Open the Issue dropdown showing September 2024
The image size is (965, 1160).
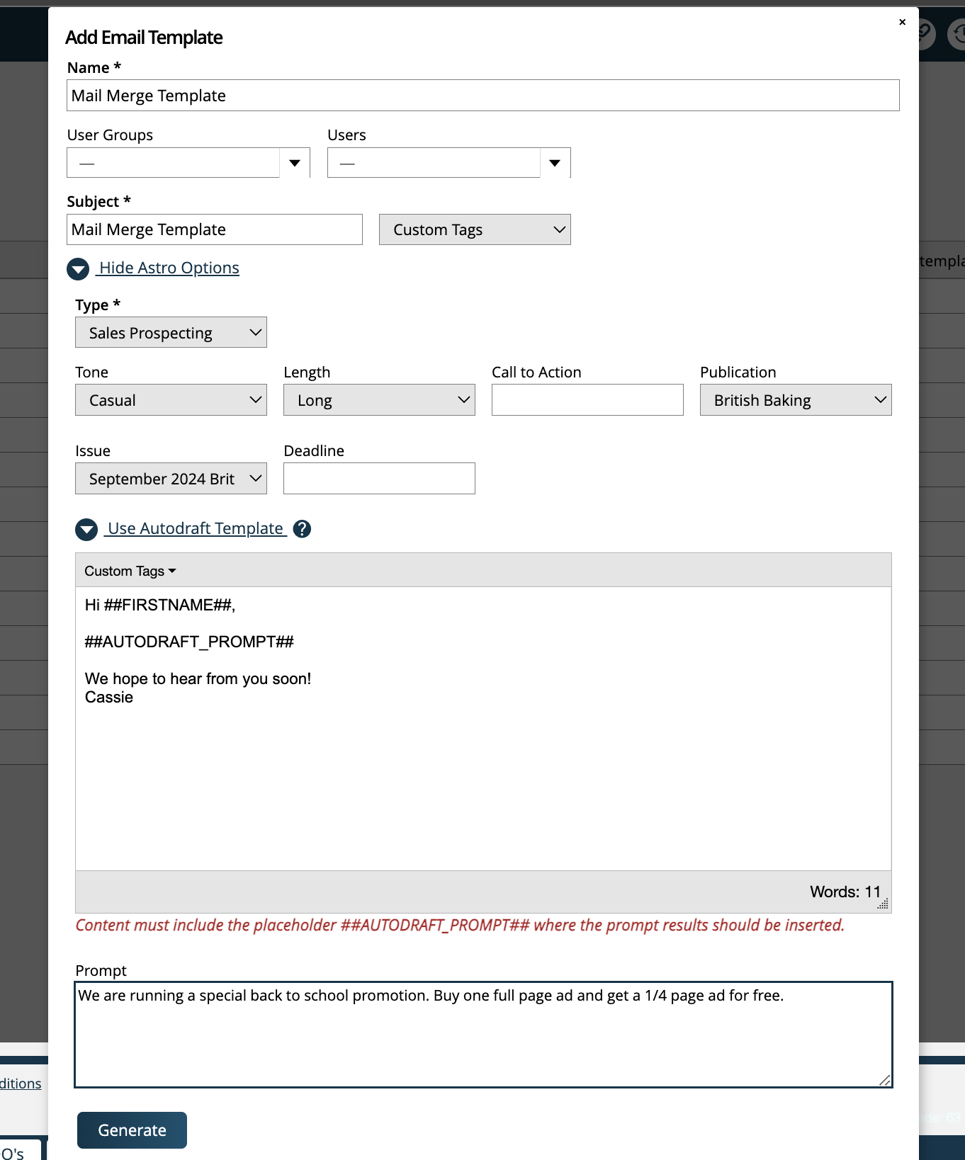coord(171,479)
